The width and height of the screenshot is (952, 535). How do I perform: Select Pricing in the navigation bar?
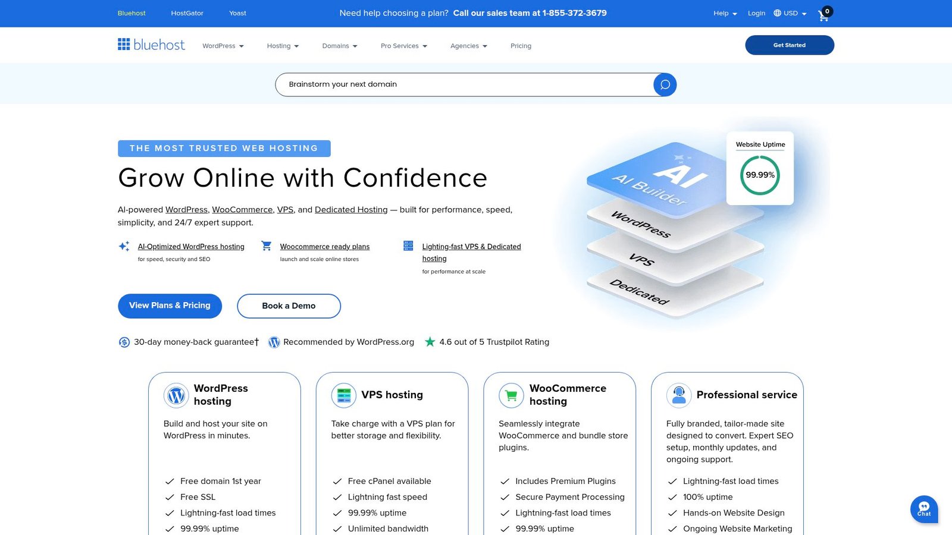click(521, 46)
